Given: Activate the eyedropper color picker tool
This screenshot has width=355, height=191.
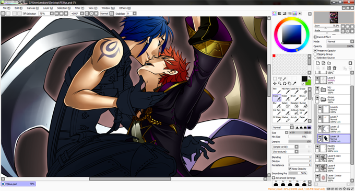Looking at the screenshot, I should [x=294, y=84].
